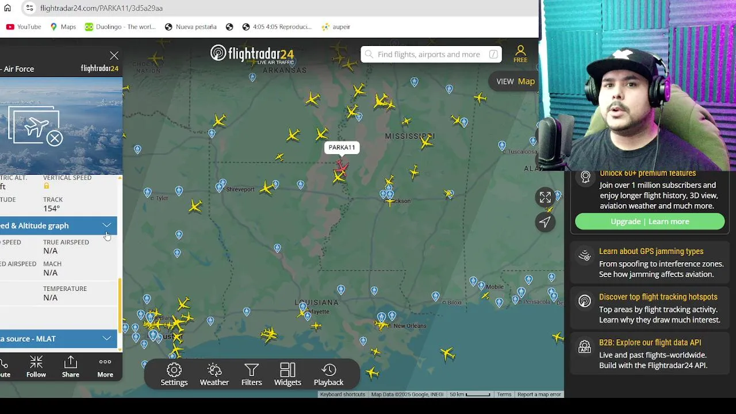736x414 pixels.
Task: Open Playback history mode
Action: point(328,374)
